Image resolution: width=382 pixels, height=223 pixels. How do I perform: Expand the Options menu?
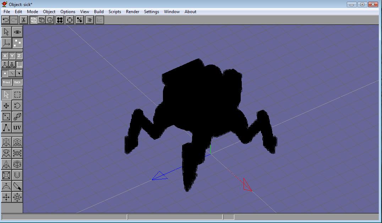tap(67, 12)
